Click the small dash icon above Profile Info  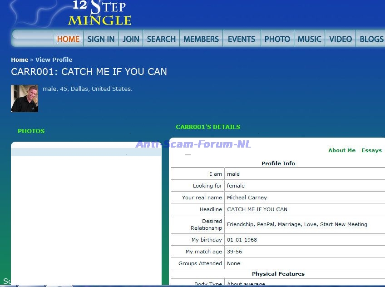[x=188, y=155]
